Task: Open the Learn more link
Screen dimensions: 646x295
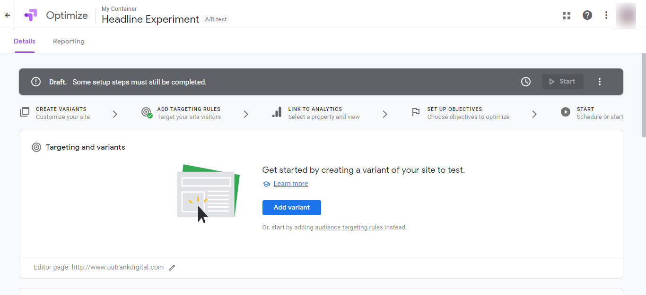Action: [x=290, y=184]
